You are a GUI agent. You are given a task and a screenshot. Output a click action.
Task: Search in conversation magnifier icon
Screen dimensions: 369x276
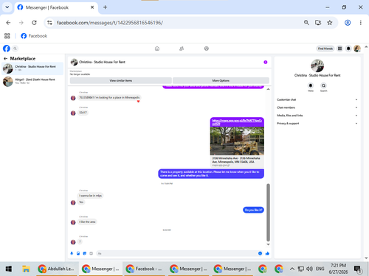(323, 85)
